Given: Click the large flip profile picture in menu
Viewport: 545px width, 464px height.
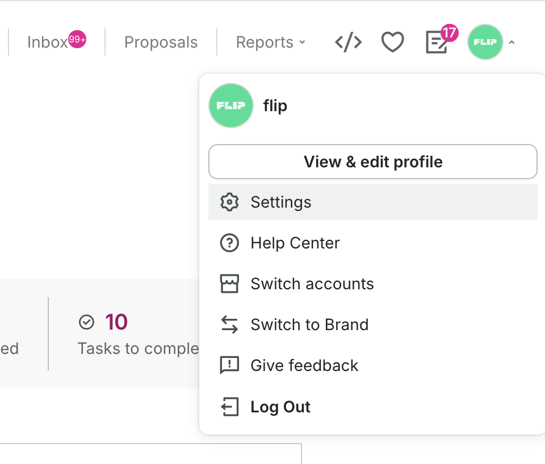Looking at the screenshot, I should pos(231,106).
